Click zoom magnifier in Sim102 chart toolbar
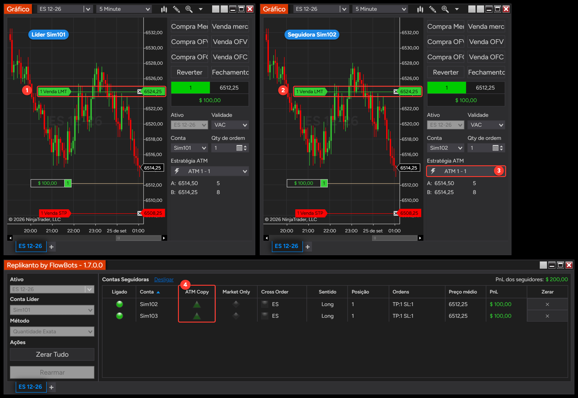Viewport: 578px width, 398px height. [445, 9]
